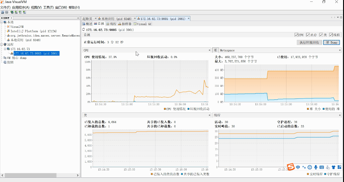Screen dimensions: 344x182
Task: Click the blue 垃圾回收活动 legend swatch
Action: pyautogui.click(x=189, y=109)
